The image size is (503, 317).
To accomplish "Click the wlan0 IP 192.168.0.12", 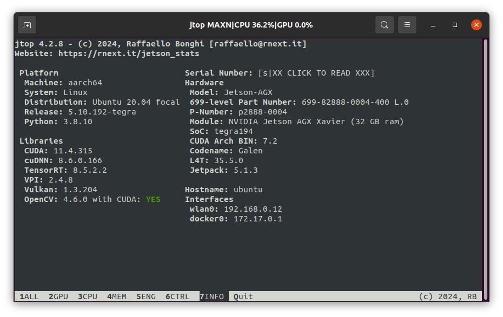I will point(253,209).
